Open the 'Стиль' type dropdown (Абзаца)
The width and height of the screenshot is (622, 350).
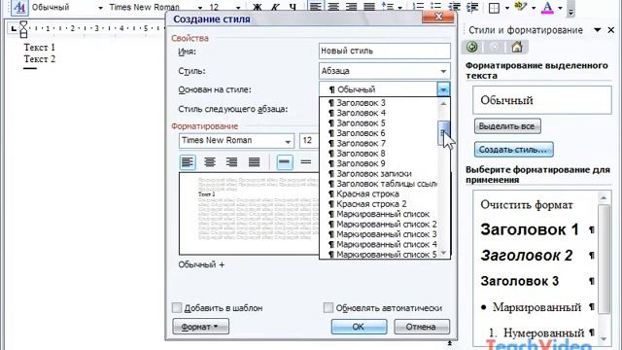click(x=443, y=71)
